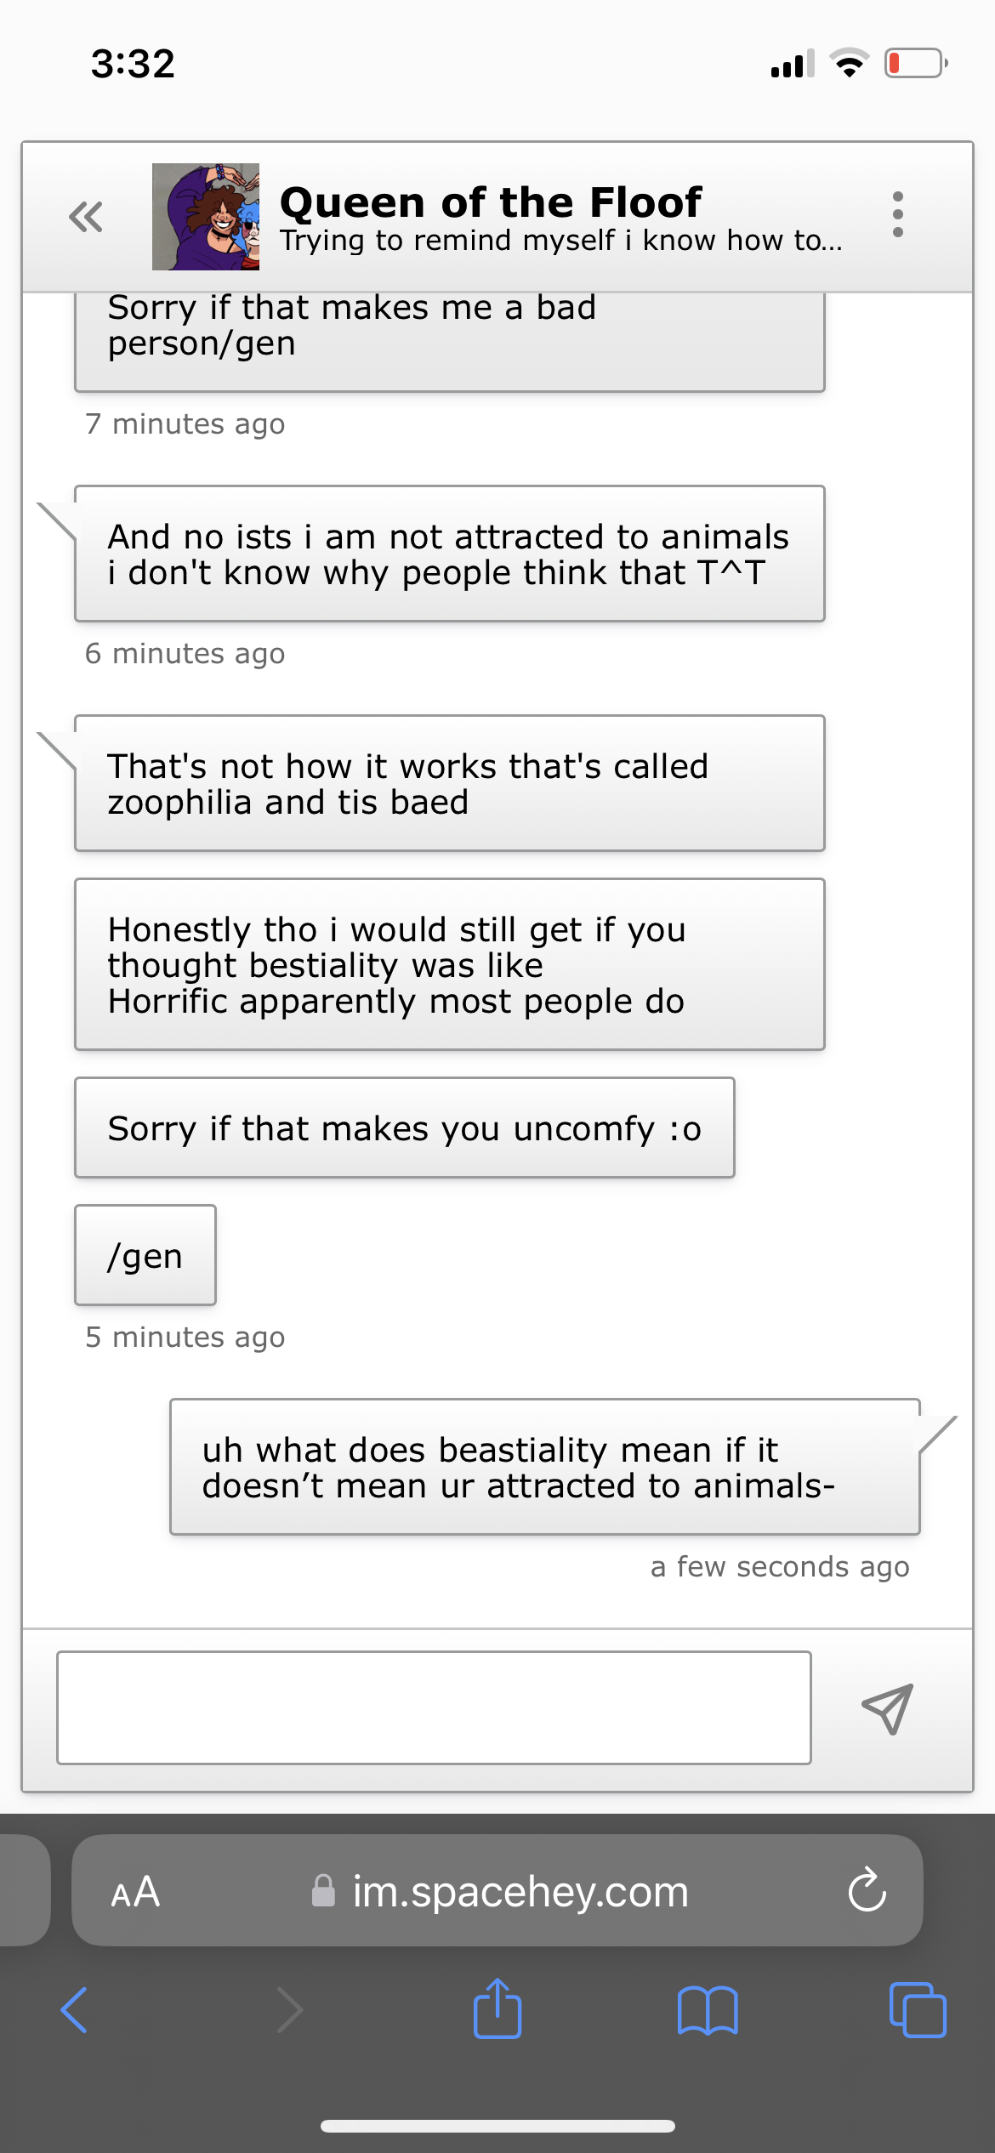Screen dimensions: 995x2153
Task: Open the AA reader text-size menu
Action: 135,1892
